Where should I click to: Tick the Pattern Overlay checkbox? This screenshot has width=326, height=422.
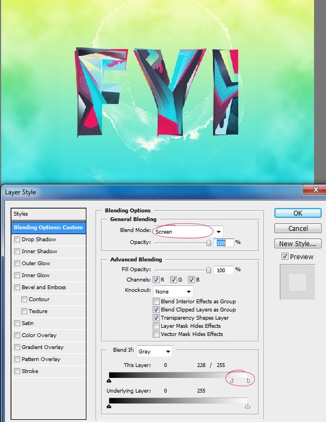tap(17, 359)
